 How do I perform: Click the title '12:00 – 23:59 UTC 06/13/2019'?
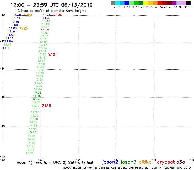click(52, 5)
